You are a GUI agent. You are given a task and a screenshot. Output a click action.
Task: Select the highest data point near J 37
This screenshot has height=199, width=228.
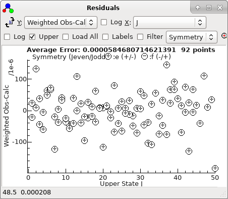pos(166,65)
